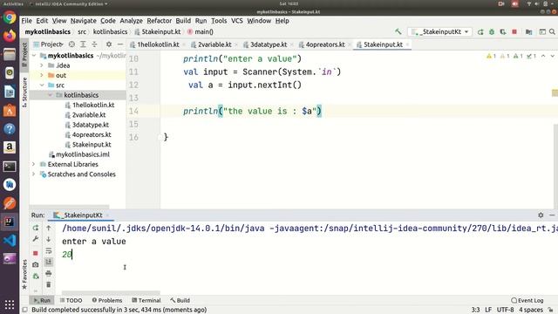This screenshot has height=314, width=558.
Task: Collapse all in Project panel
Action: (x=94, y=44)
